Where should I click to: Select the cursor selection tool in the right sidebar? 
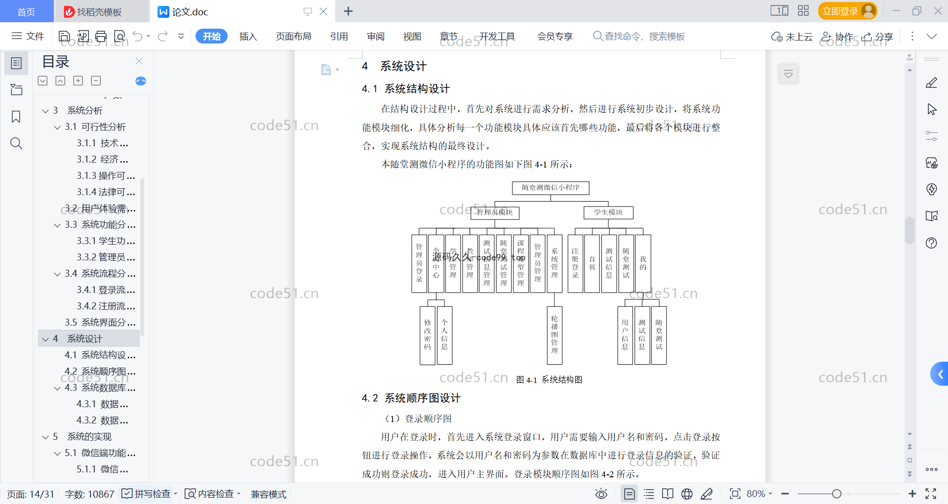pyautogui.click(x=932, y=109)
